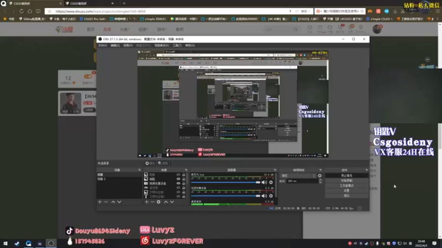
Task: Click 属性 properties button above sources
Action: pyautogui.click(x=150, y=163)
